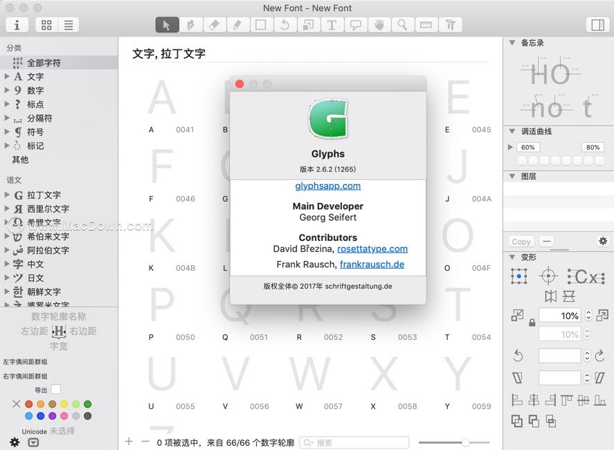Toggle the 导出 export checkbox
614x450 pixels.
point(56,389)
